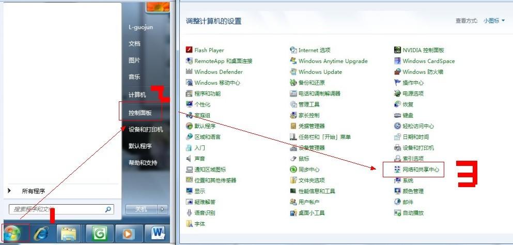
Task: Expand the arrow next to 关机 button
Action: [163, 209]
